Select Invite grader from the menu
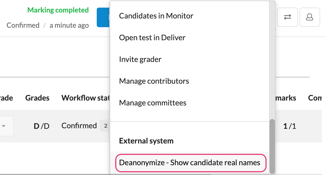The height and width of the screenshot is (175, 325). point(140,59)
